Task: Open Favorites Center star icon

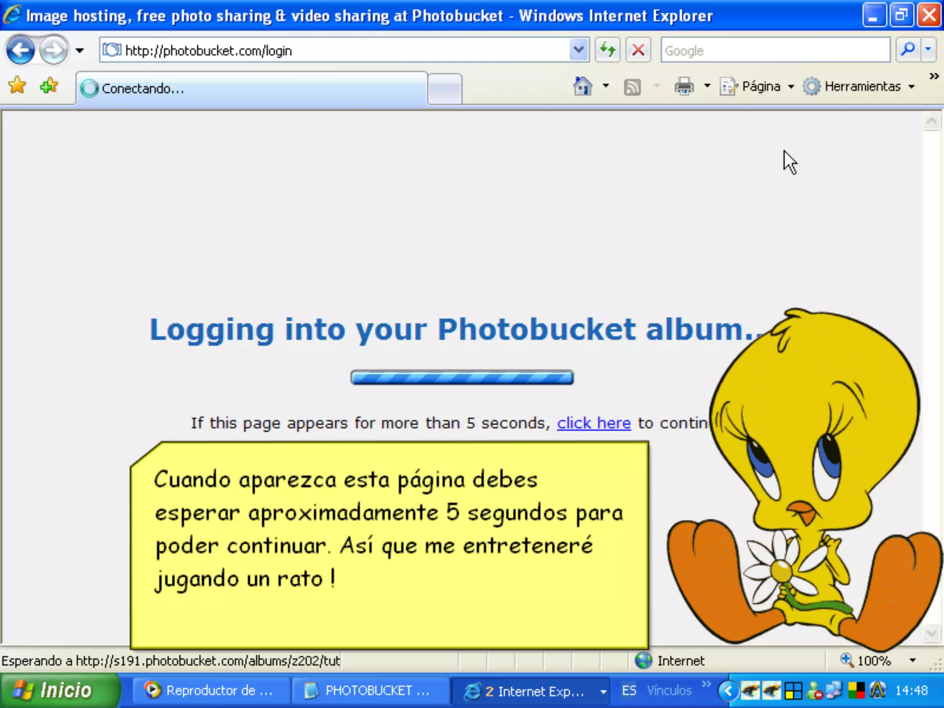Action: (18, 85)
